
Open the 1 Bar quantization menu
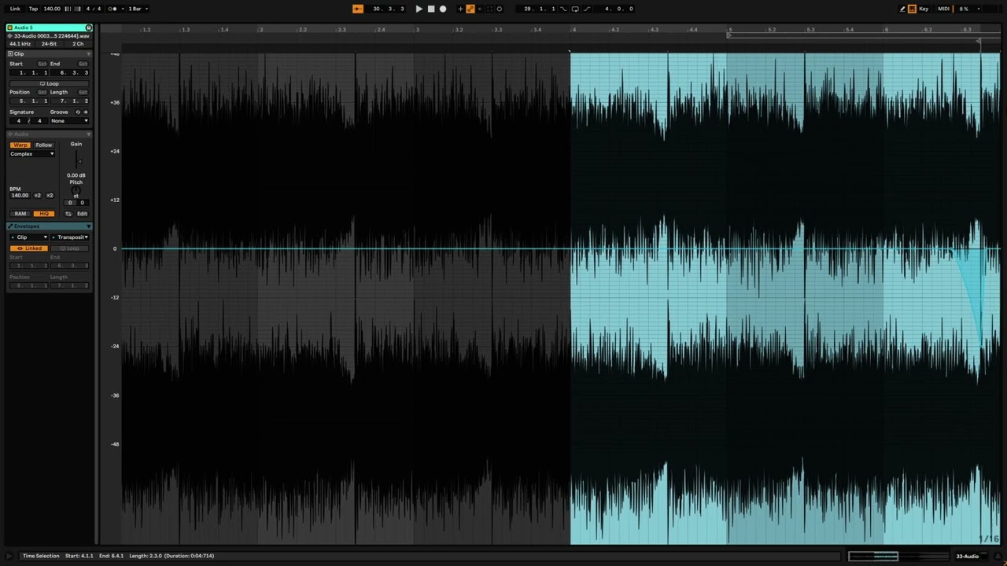138,9
